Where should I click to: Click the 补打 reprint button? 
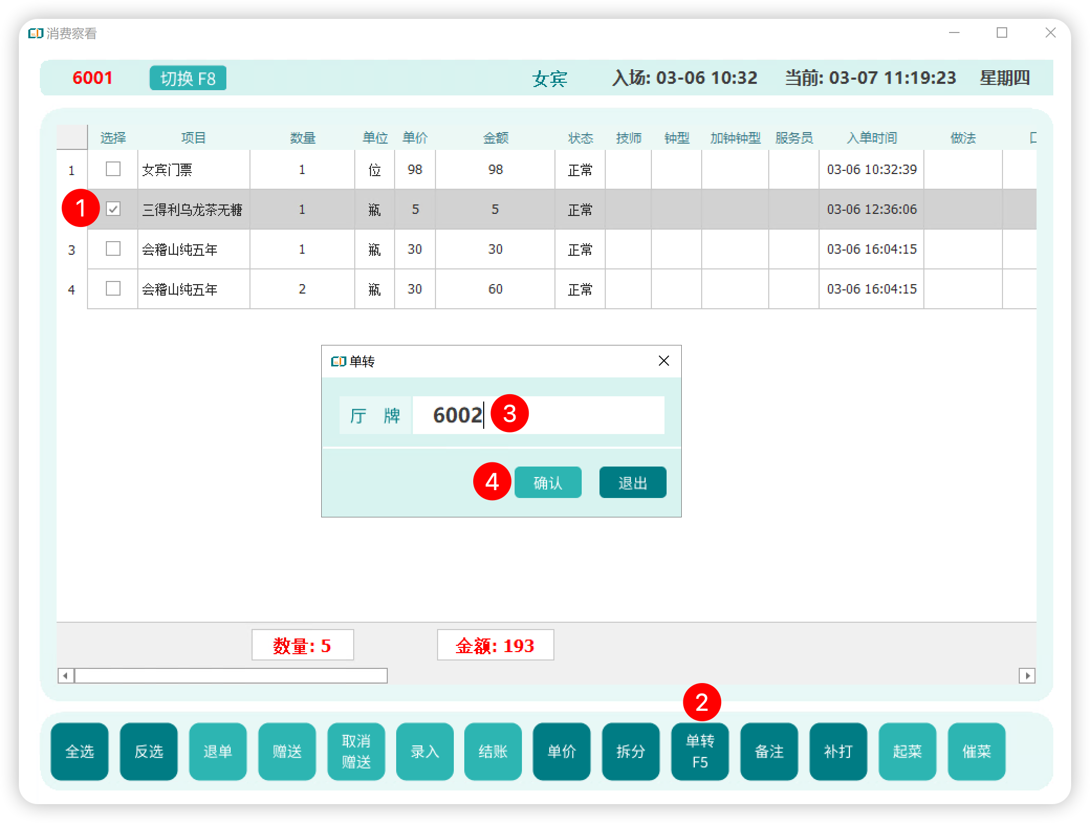click(838, 751)
